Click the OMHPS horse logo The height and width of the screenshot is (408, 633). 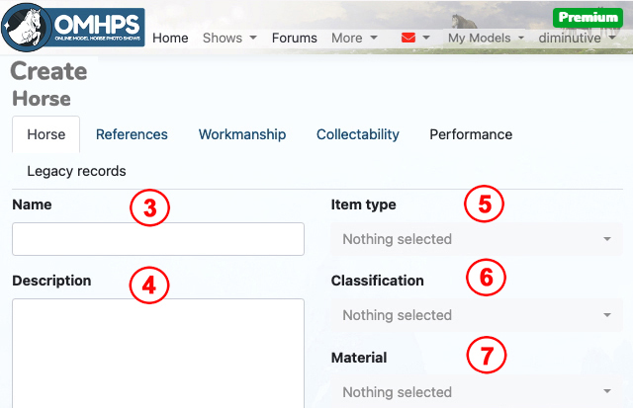pos(73,29)
